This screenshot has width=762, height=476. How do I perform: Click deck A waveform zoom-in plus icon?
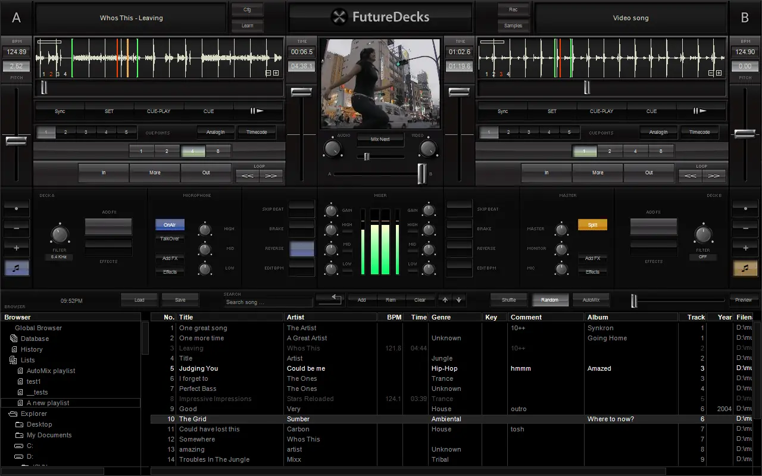coord(276,73)
